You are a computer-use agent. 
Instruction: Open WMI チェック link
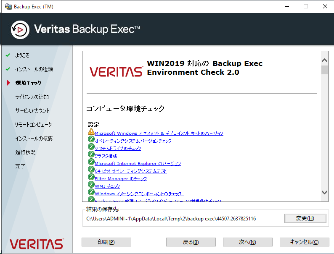[107, 186]
